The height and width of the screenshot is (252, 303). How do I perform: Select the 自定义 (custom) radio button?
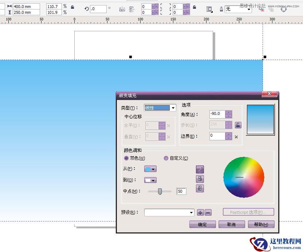point(166,158)
